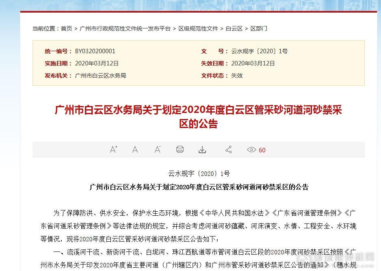Select 白云区 in the breadcrumb
Screen dimensions: 381x271
[234, 28]
